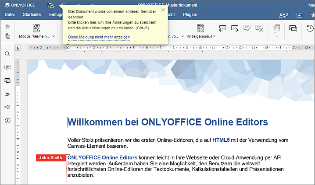Click the save icon in title bar
Image resolution: width=315 pixels, height=185 pixels.
pyautogui.click(x=51, y=5)
